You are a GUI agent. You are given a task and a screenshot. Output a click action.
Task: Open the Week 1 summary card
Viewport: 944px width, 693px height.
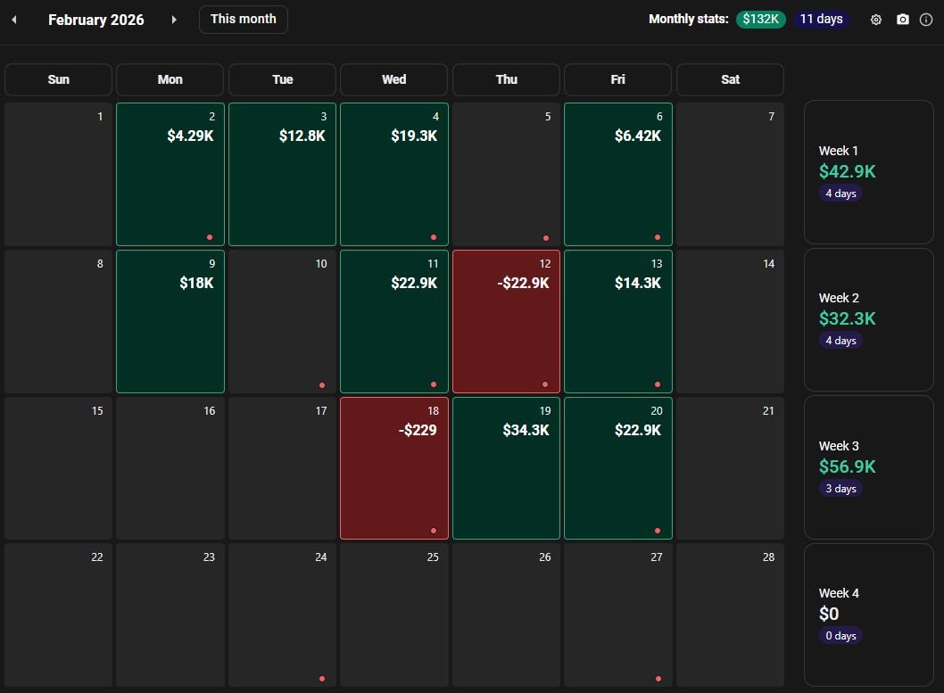pos(869,172)
